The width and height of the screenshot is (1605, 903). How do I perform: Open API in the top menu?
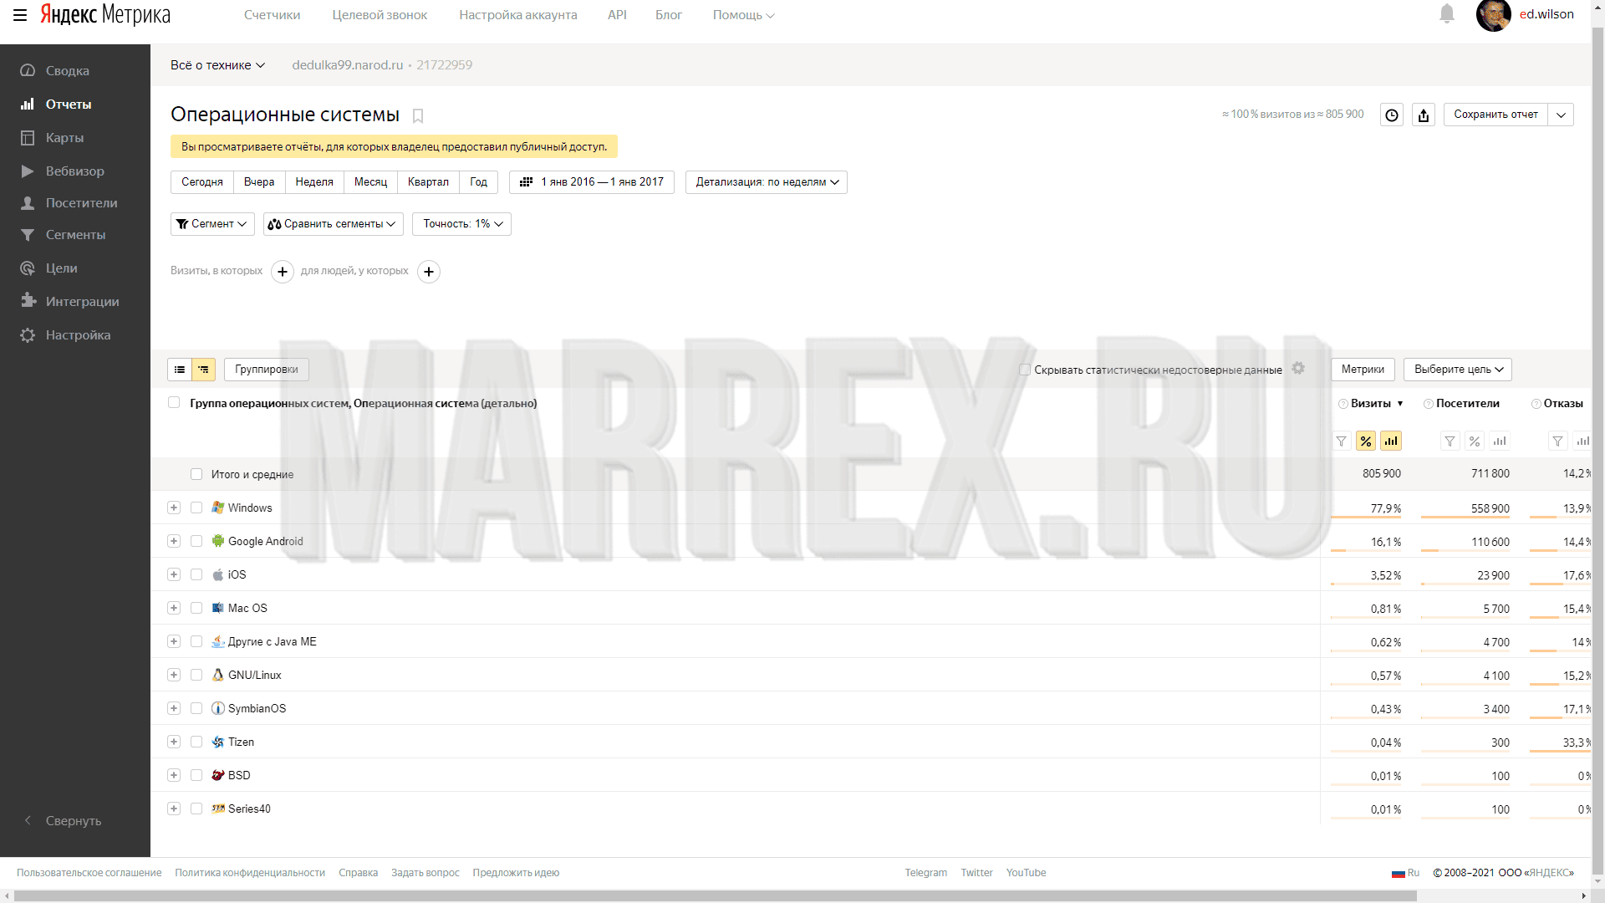pos(617,15)
